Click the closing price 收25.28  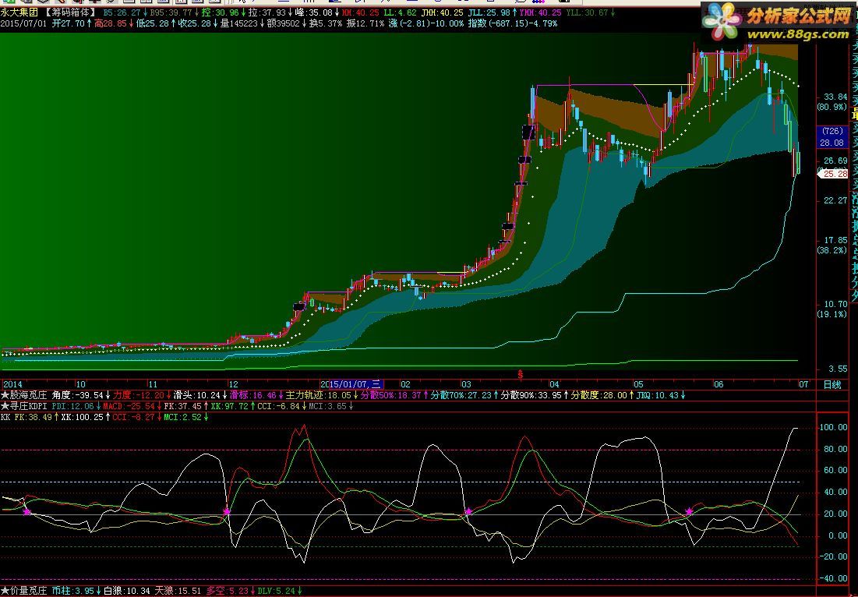[194, 23]
